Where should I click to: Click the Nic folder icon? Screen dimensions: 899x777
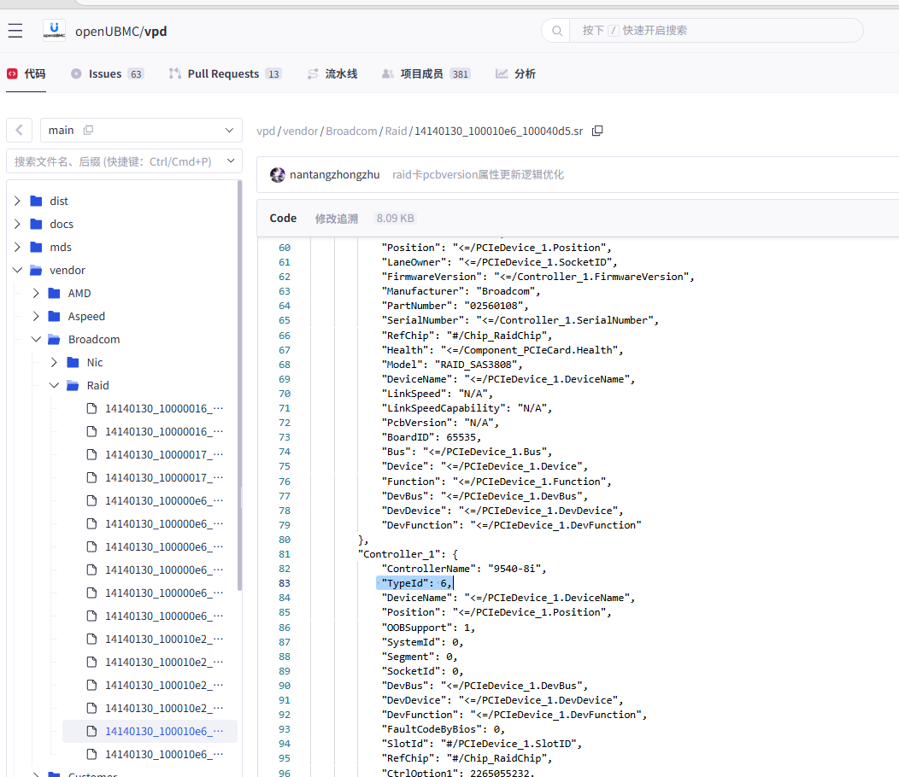73,363
